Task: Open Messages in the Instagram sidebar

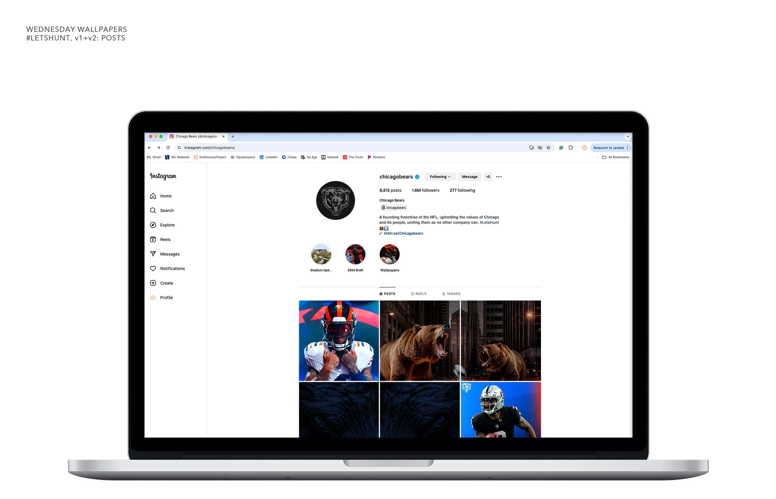Action: pyautogui.click(x=165, y=254)
